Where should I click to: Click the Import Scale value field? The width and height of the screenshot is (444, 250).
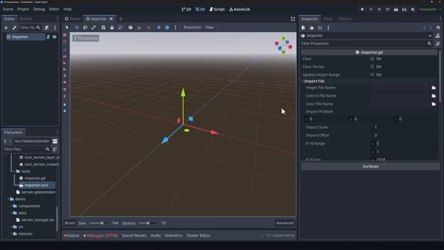404,127
